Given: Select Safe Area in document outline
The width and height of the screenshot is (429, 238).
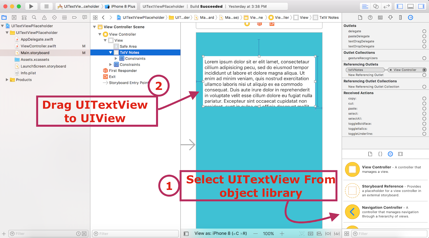Looking at the screenshot, I should coord(128,46).
